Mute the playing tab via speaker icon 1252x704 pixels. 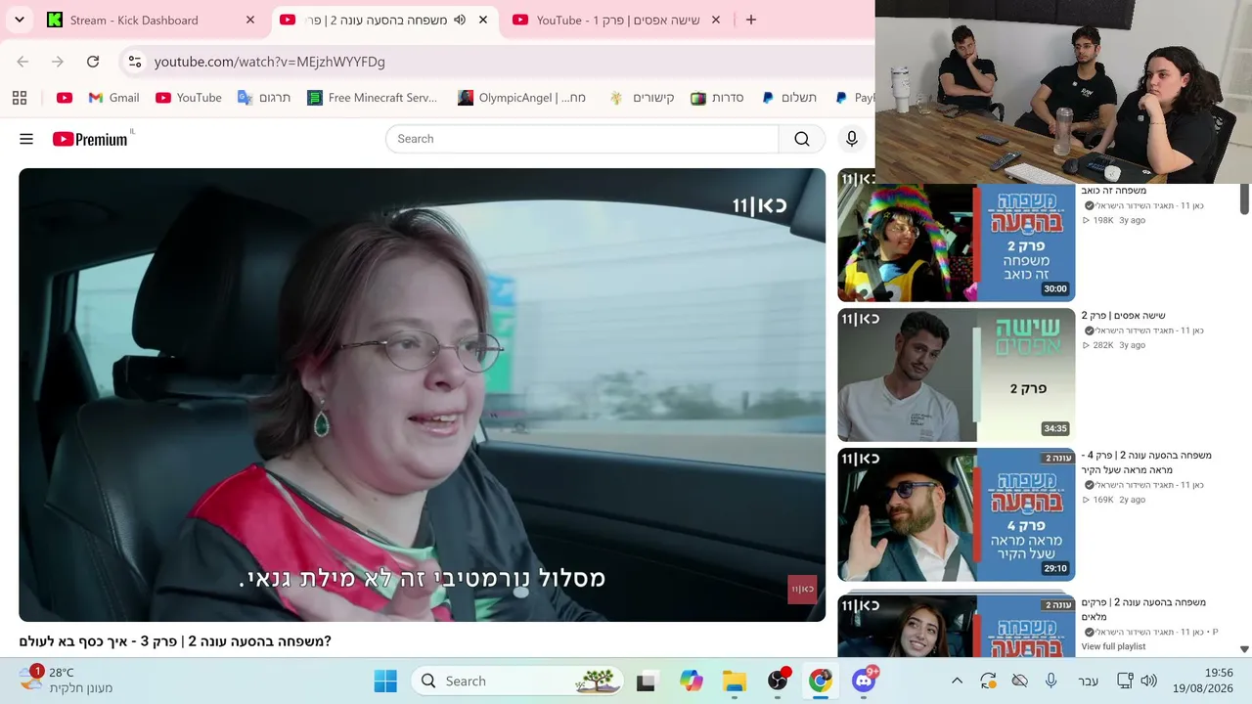pos(460,20)
